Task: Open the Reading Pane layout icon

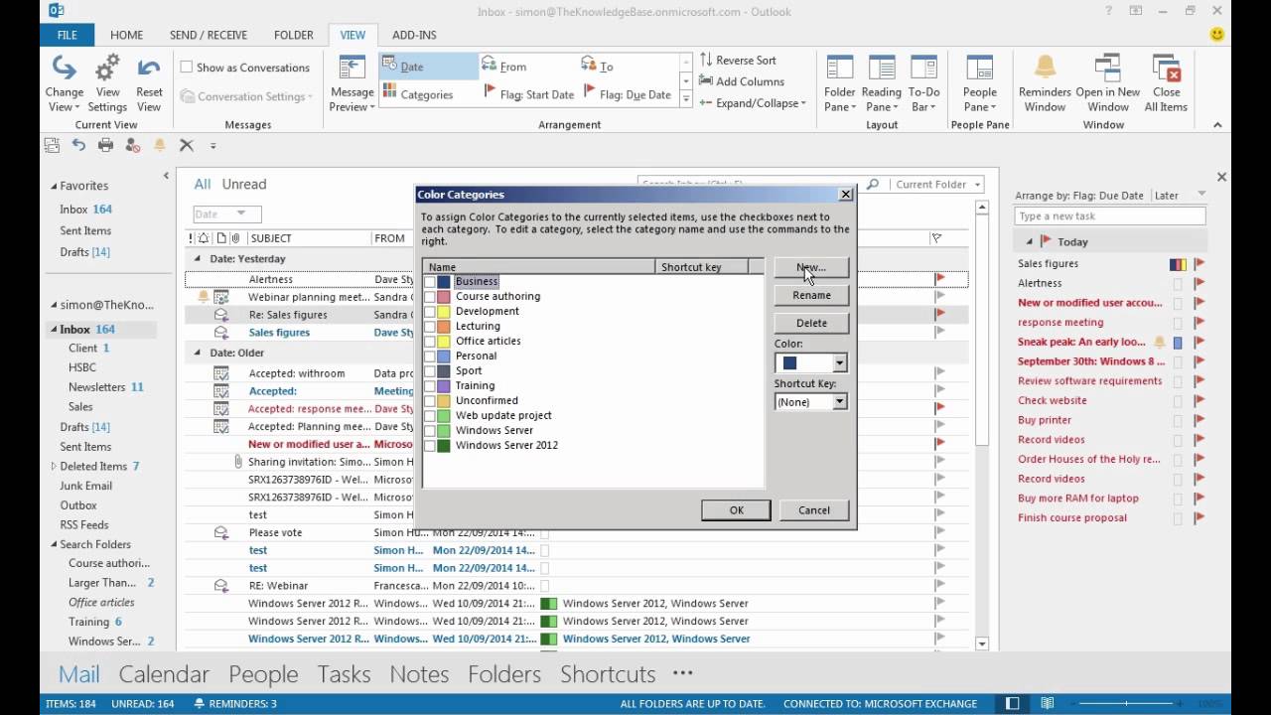Action: pos(882,68)
